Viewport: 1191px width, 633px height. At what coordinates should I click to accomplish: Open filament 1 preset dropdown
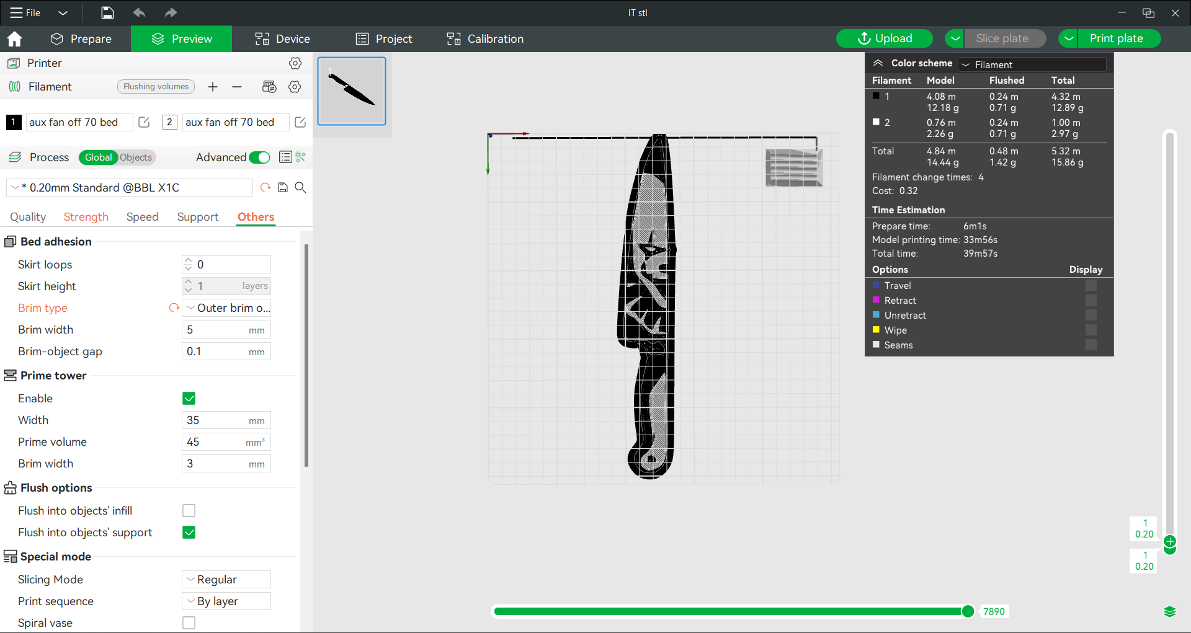[79, 122]
